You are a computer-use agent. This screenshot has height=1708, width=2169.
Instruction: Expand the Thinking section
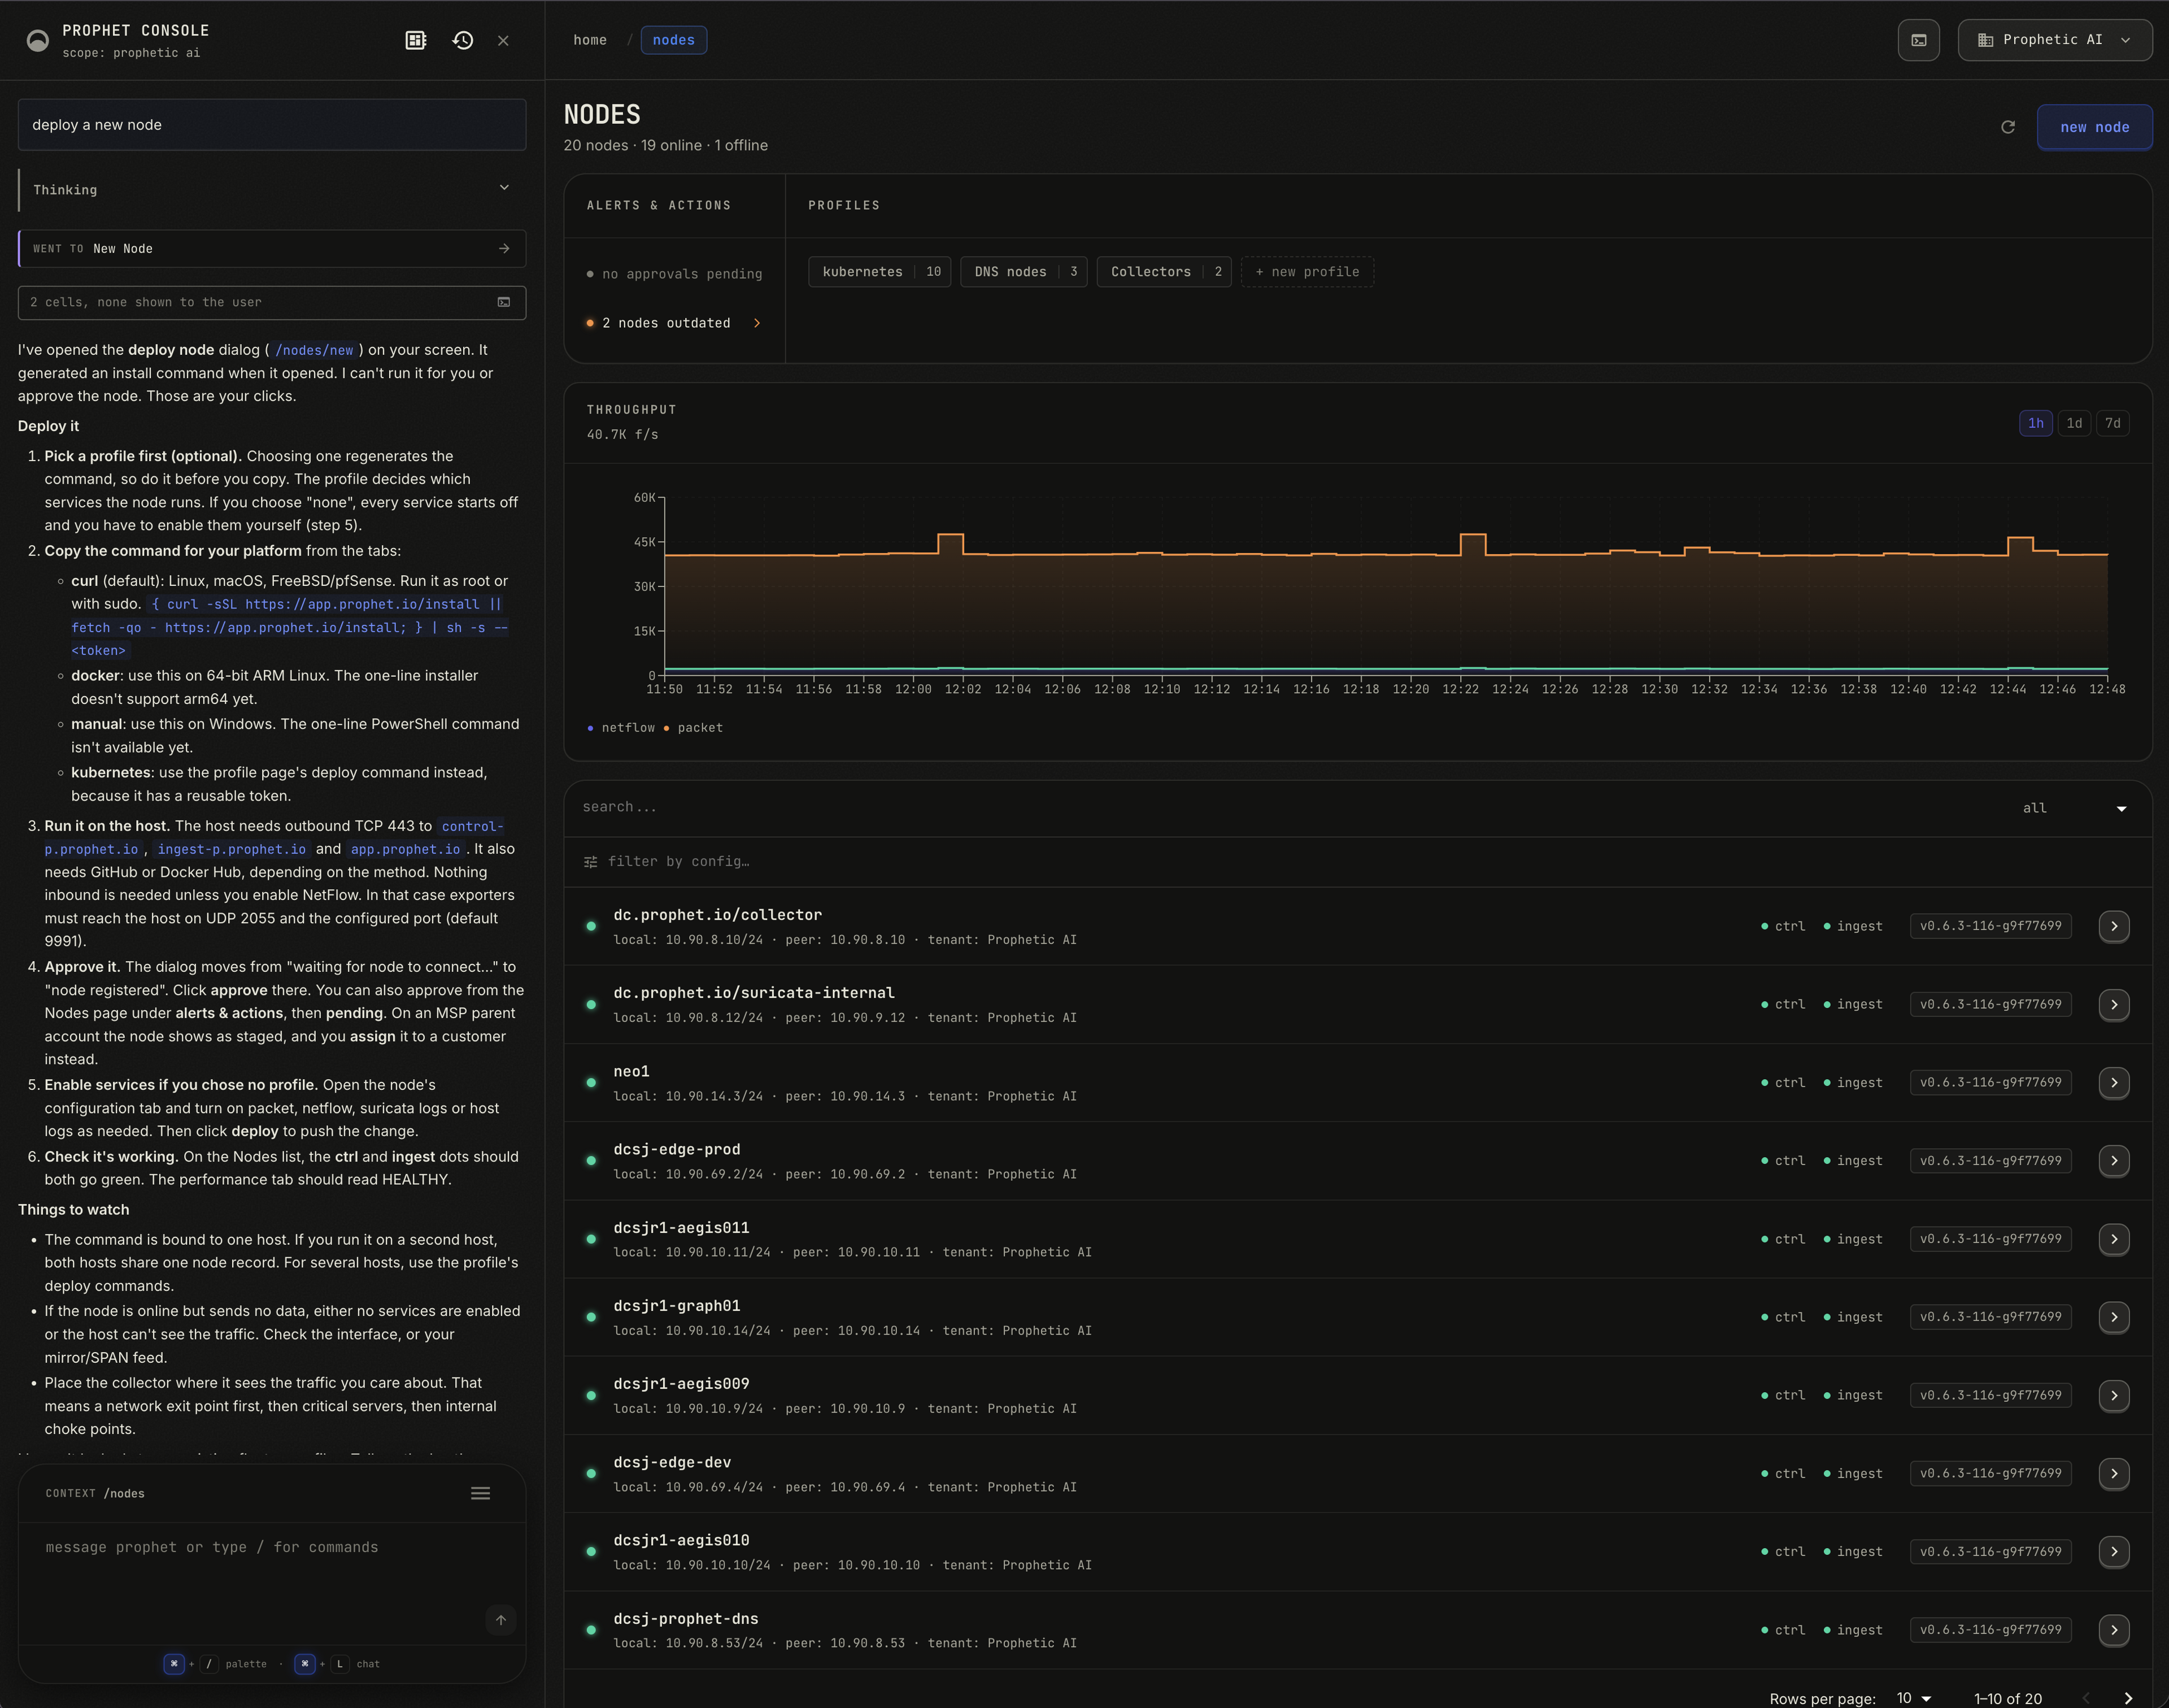[272, 190]
